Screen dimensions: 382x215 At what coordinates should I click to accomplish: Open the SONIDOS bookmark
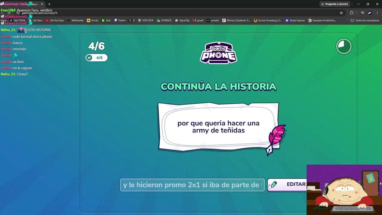(164, 21)
